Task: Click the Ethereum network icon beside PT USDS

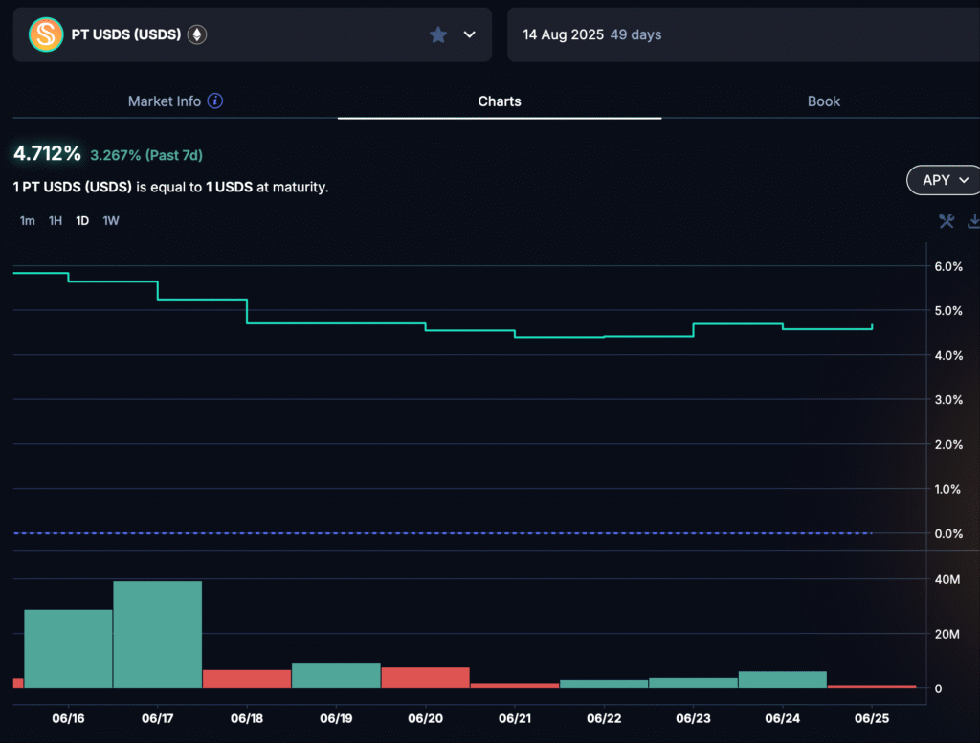Action: click(x=197, y=34)
